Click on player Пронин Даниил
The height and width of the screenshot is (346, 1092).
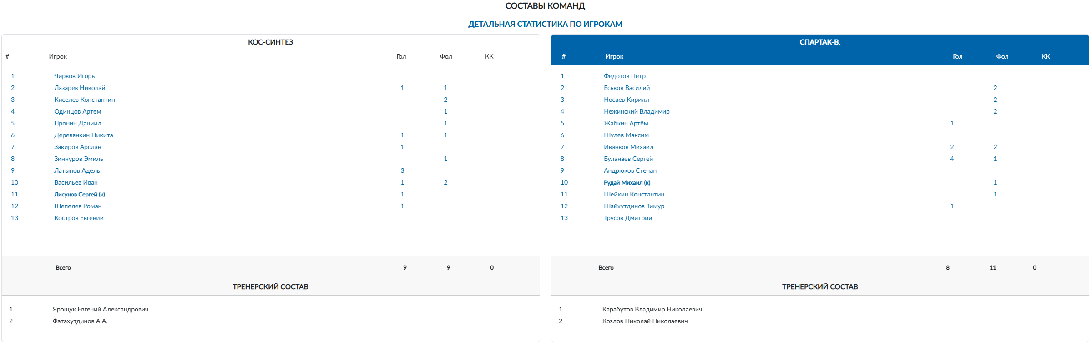(78, 123)
